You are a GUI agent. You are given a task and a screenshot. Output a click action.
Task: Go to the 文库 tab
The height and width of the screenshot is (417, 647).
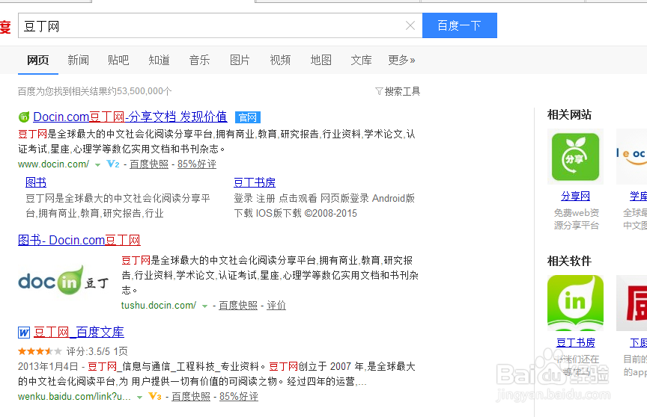pyautogui.click(x=361, y=60)
